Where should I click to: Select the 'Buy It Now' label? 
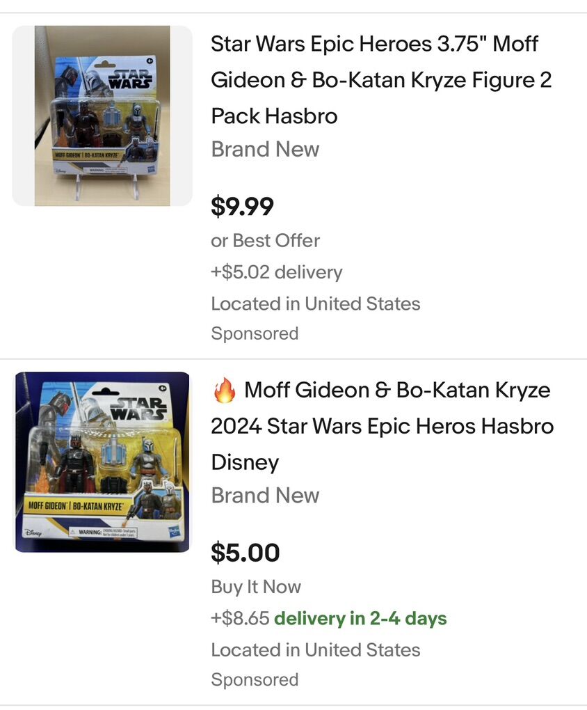[x=255, y=587]
